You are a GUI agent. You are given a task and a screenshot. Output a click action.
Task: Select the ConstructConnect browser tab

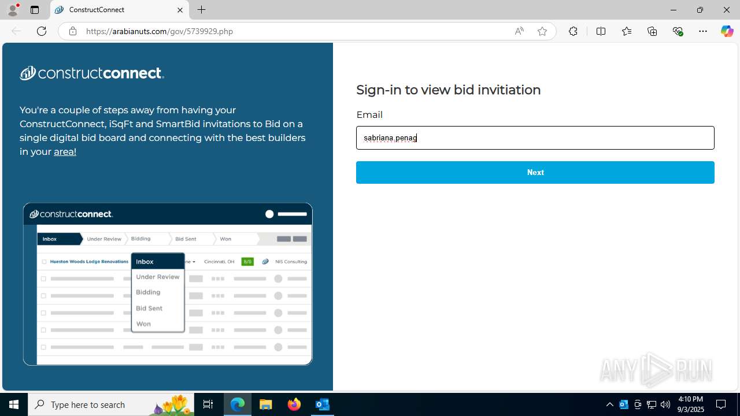120,10
